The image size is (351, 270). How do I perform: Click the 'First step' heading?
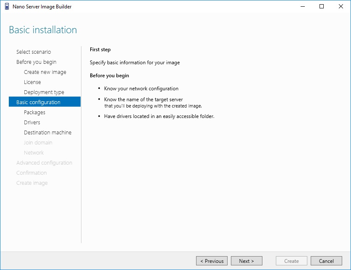[100, 50]
